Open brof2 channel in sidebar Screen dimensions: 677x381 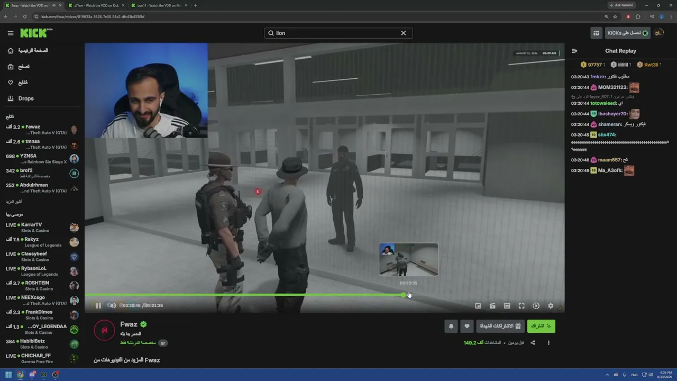[42, 174]
